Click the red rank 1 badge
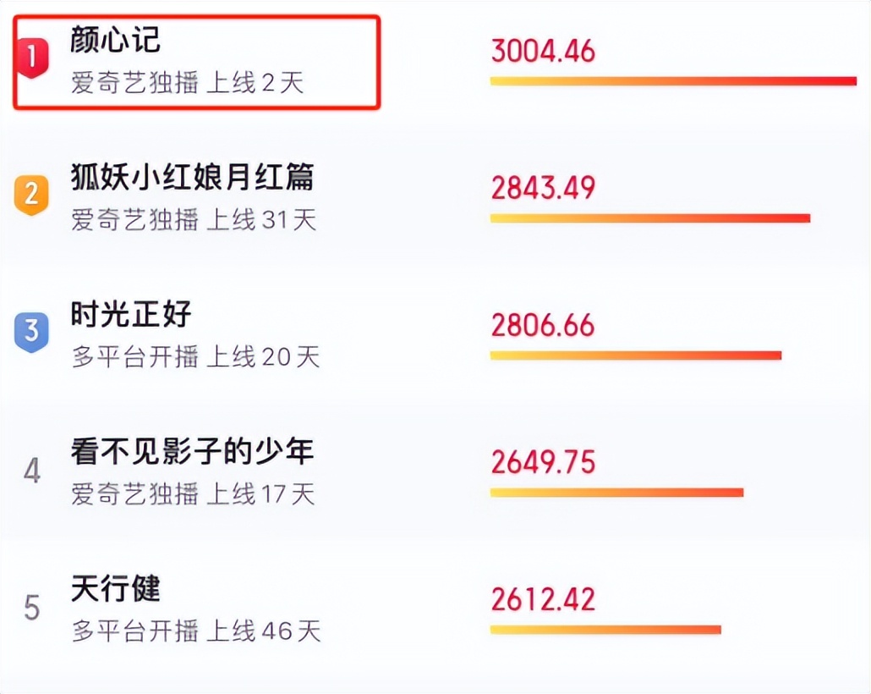The image size is (871, 694). coord(31,58)
